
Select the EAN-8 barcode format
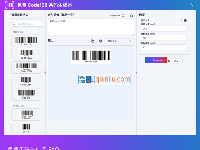(26, 128)
